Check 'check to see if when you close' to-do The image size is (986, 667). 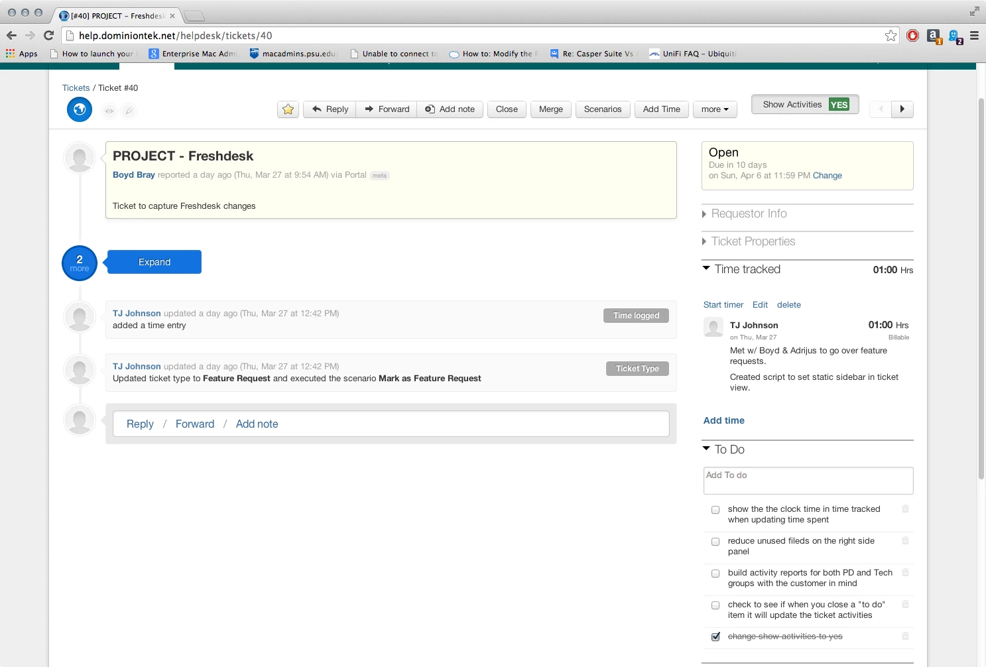pos(715,605)
